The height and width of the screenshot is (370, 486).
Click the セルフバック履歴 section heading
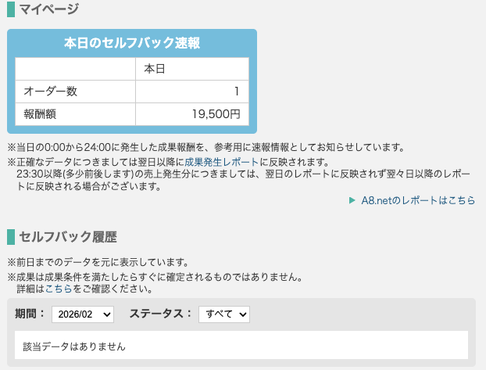click(x=68, y=236)
